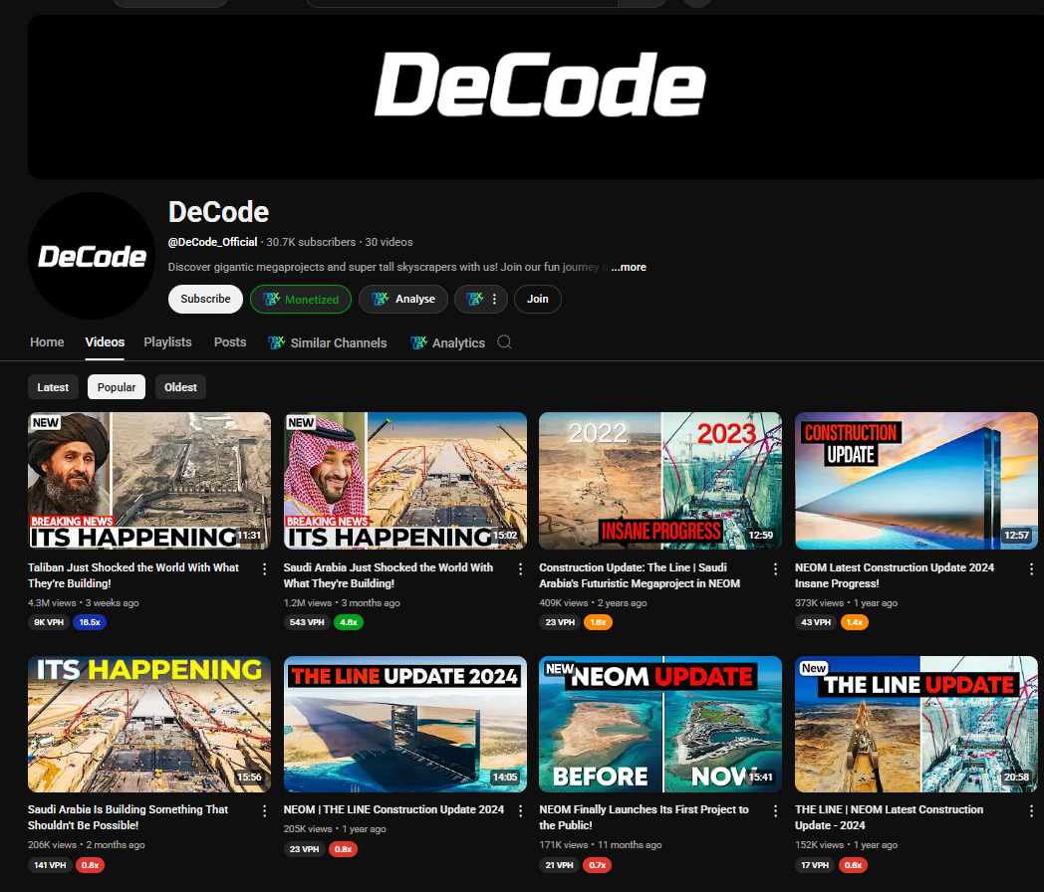Open the Similar Channels extension tab
1044x892 pixels.
(x=328, y=342)
